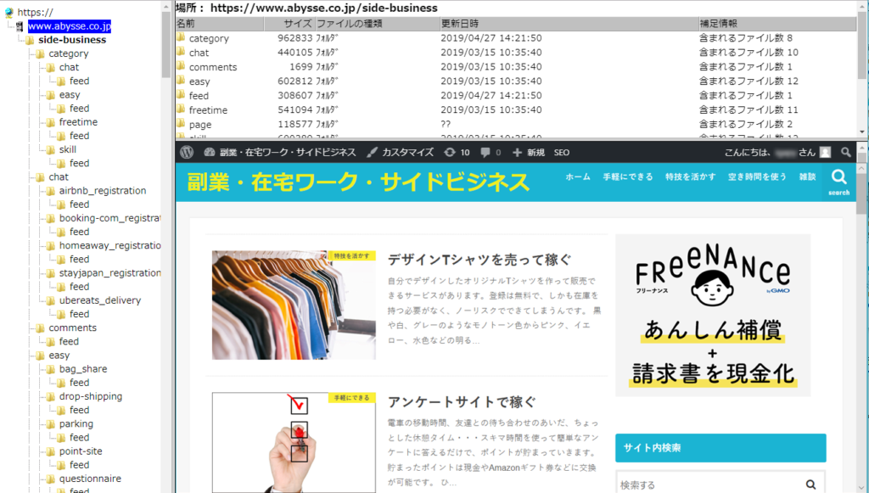Click the FREENANCE banner advertisement
The width and height of the screenshot is (869, 493).
713,315
